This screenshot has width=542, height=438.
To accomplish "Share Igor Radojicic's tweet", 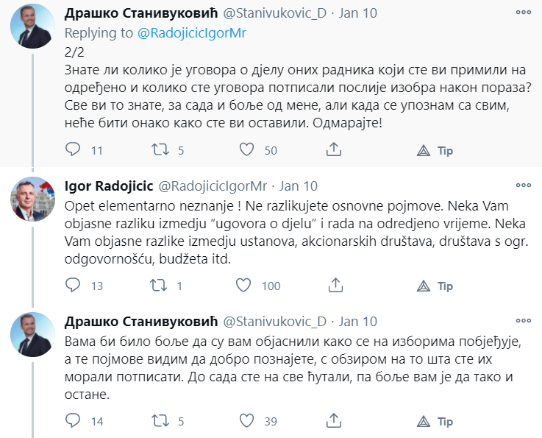I will [334, 286].
